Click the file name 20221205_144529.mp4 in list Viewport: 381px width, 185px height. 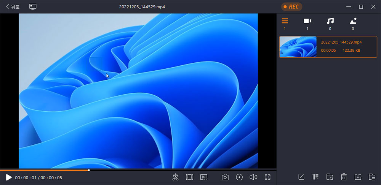coord(341,42)
